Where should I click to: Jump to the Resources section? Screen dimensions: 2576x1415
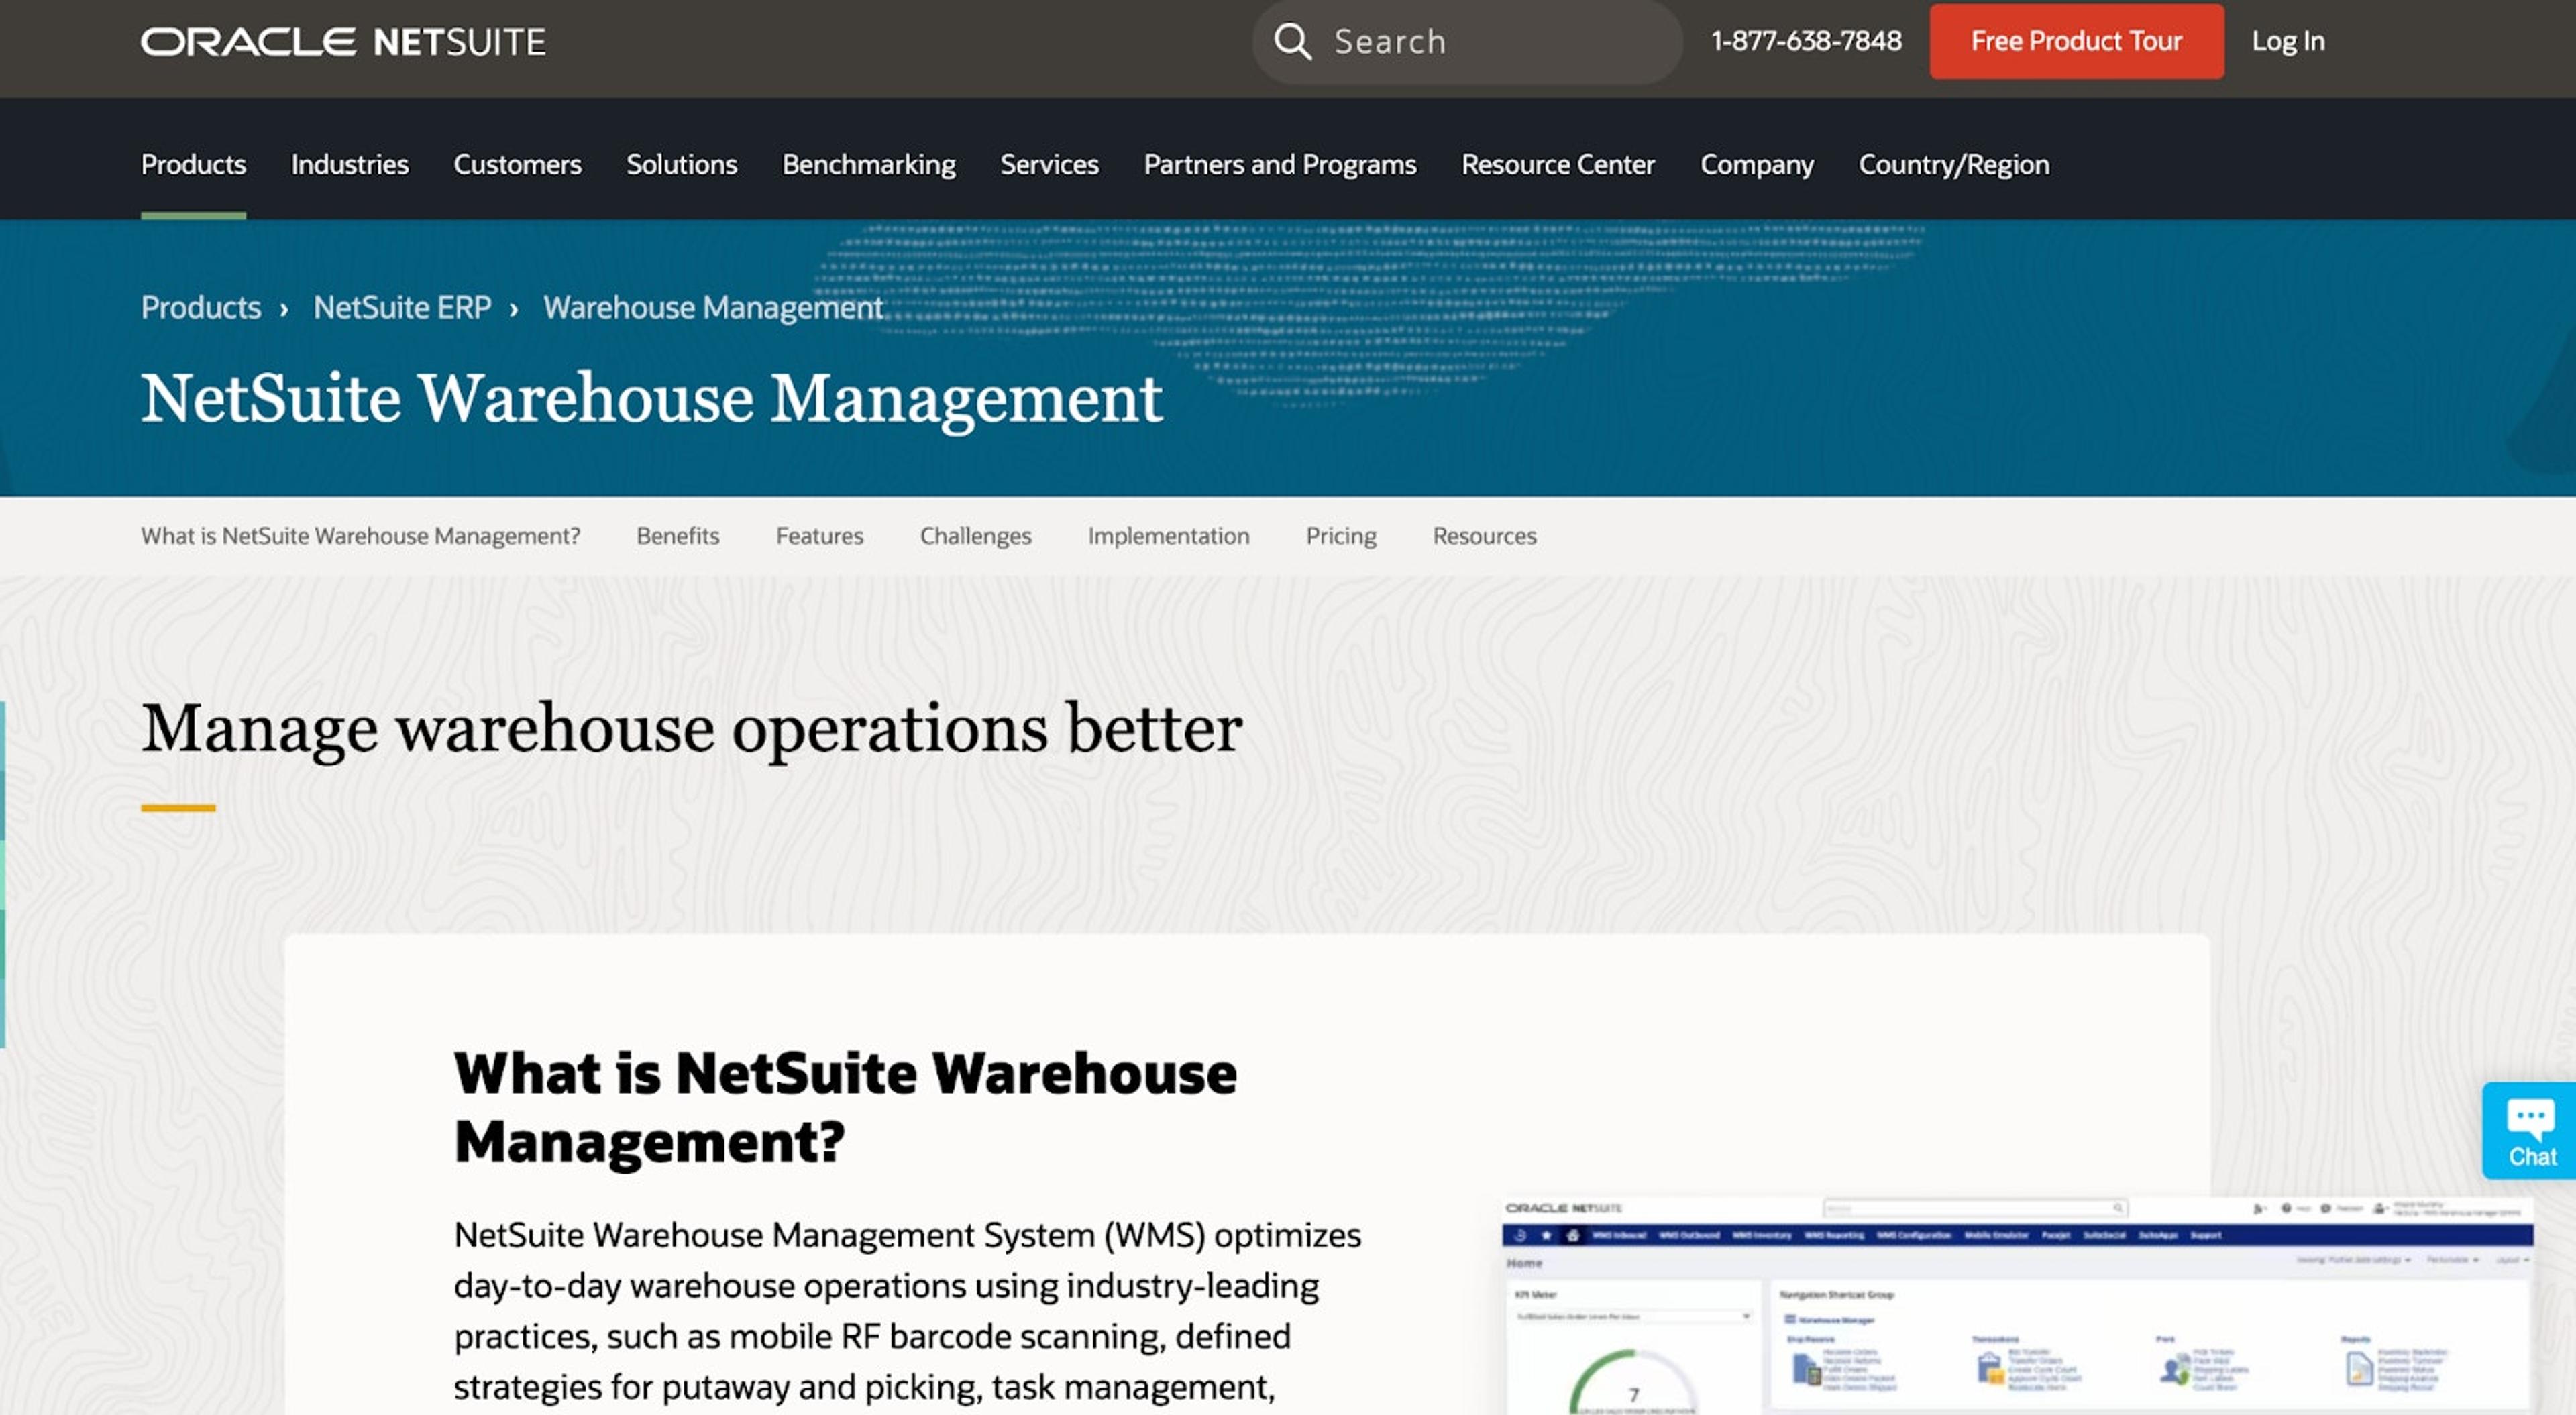click(1484, 536)
